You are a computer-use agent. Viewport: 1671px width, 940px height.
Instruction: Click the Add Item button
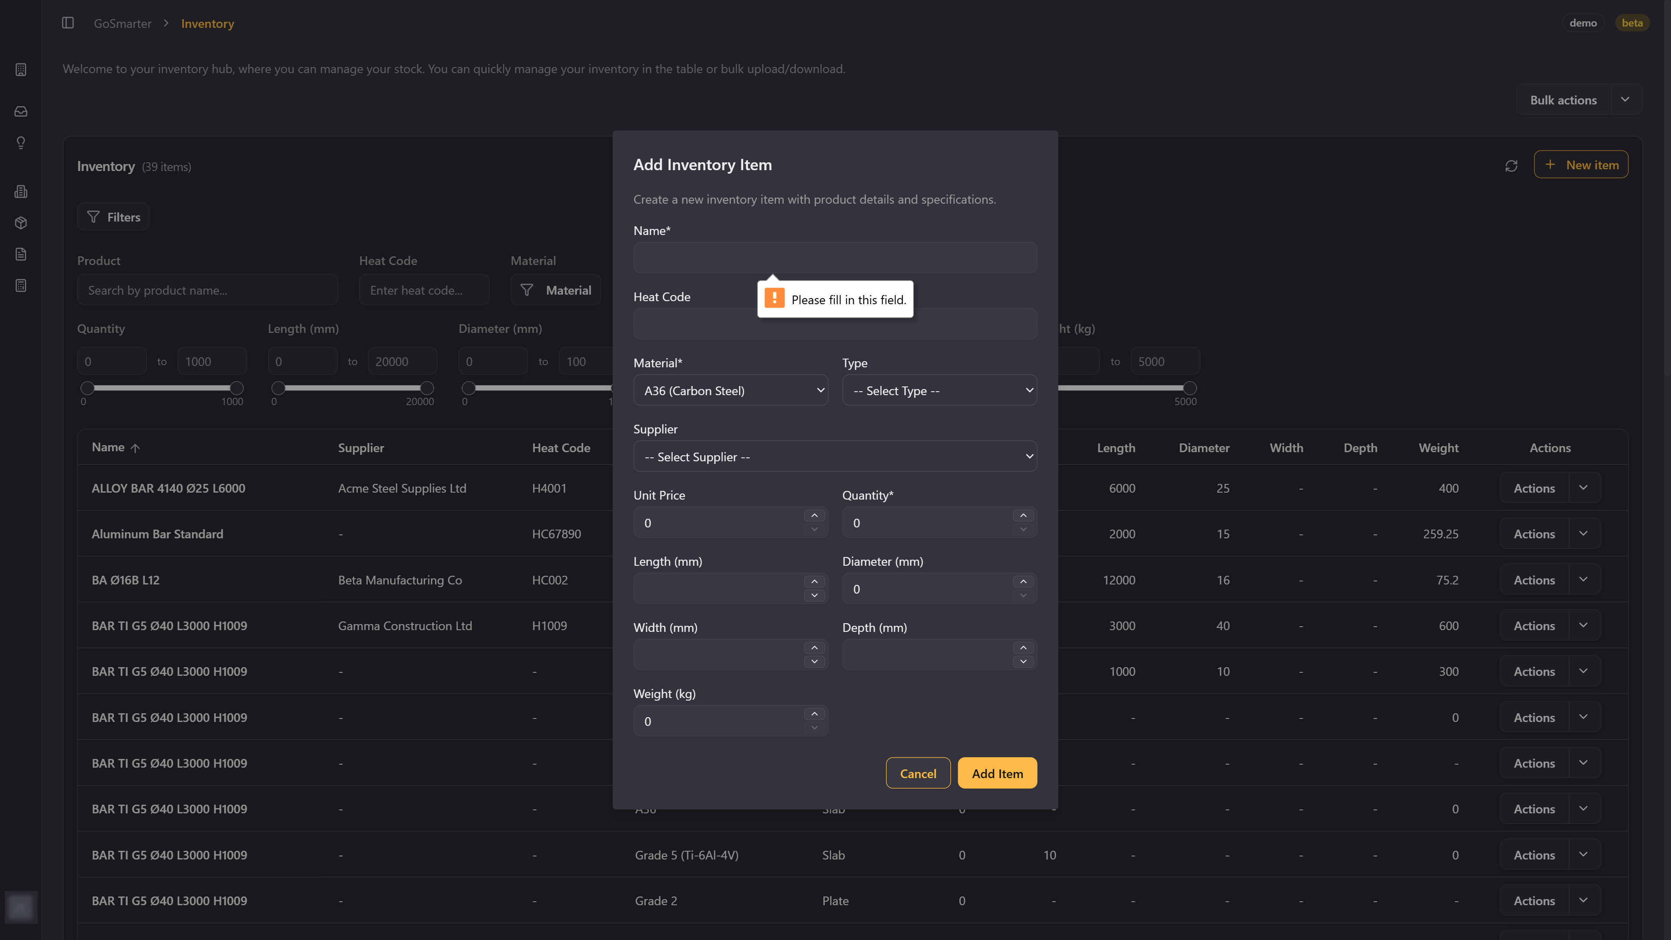coord(997,773)
